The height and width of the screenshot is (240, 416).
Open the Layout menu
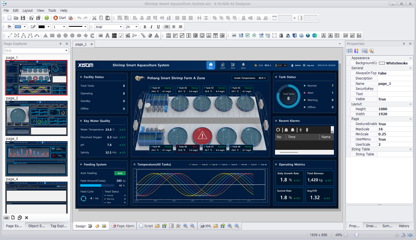pos(28,10)
